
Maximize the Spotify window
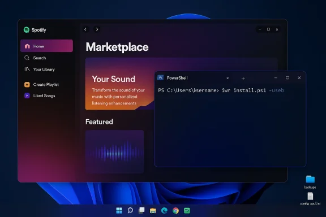(268, 29)
